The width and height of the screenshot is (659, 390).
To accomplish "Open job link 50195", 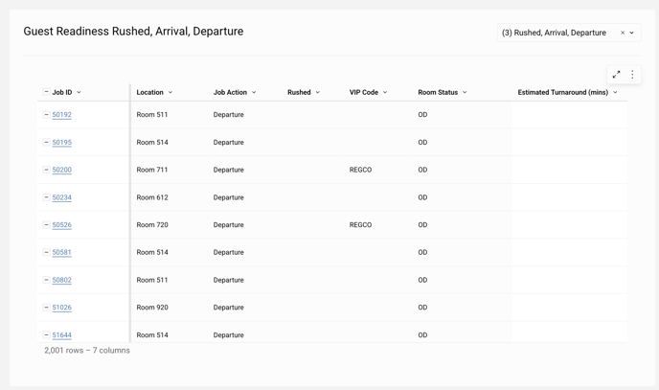I will tap(61, 143).
